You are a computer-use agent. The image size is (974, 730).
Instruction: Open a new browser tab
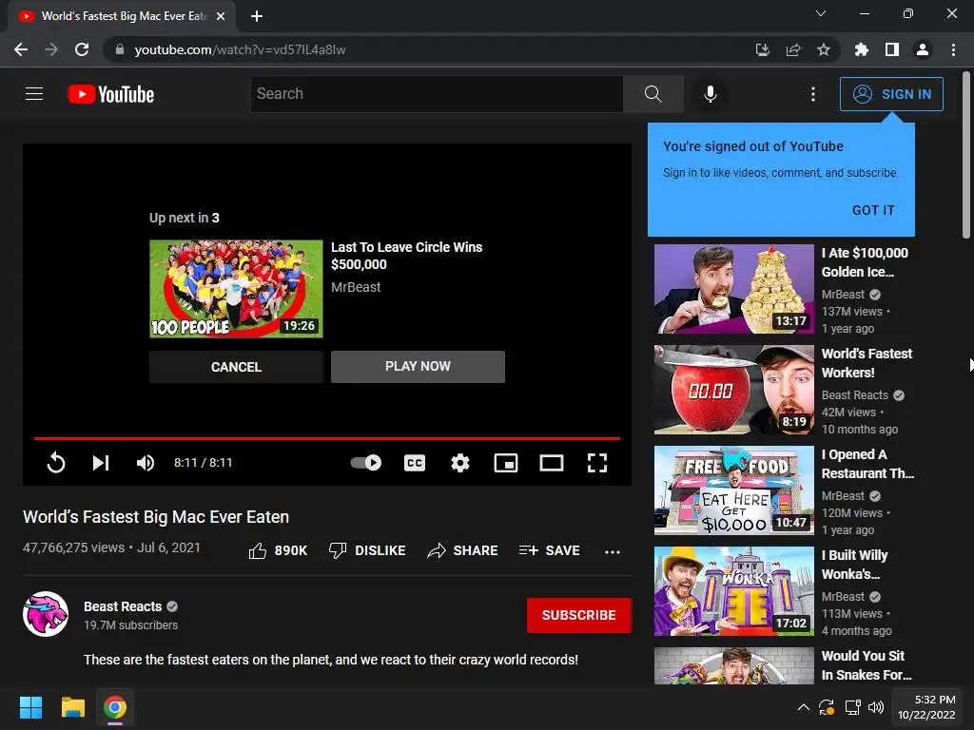(x=257, y=16)
